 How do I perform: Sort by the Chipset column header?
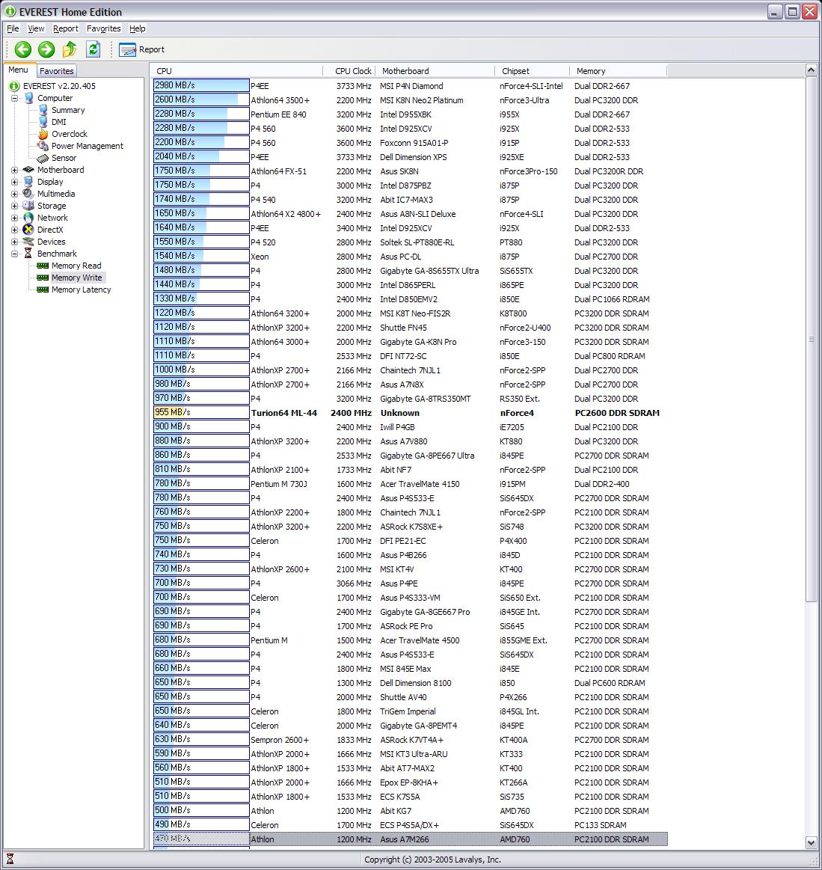click(533, 71)
